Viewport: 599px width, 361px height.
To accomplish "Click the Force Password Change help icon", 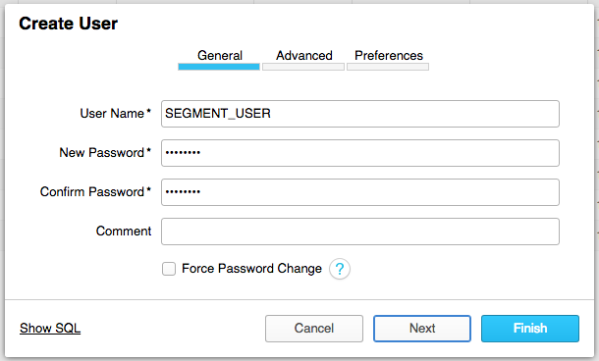I will [x=340, y=269].
